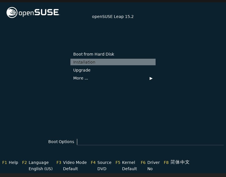Click the DVD source value
The height and width of the screenshot is (177, 226).
tap(102, 169)
